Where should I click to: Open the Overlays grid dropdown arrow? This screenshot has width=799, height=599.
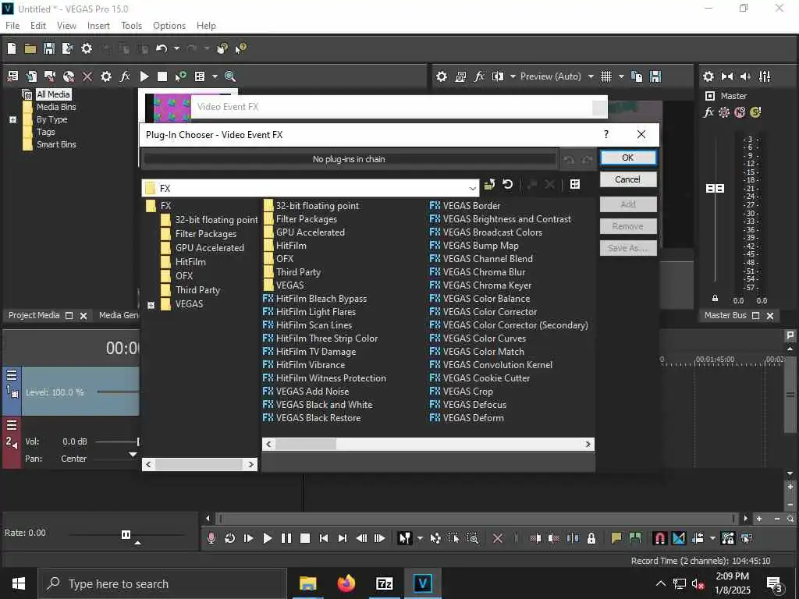pos(621,76)
